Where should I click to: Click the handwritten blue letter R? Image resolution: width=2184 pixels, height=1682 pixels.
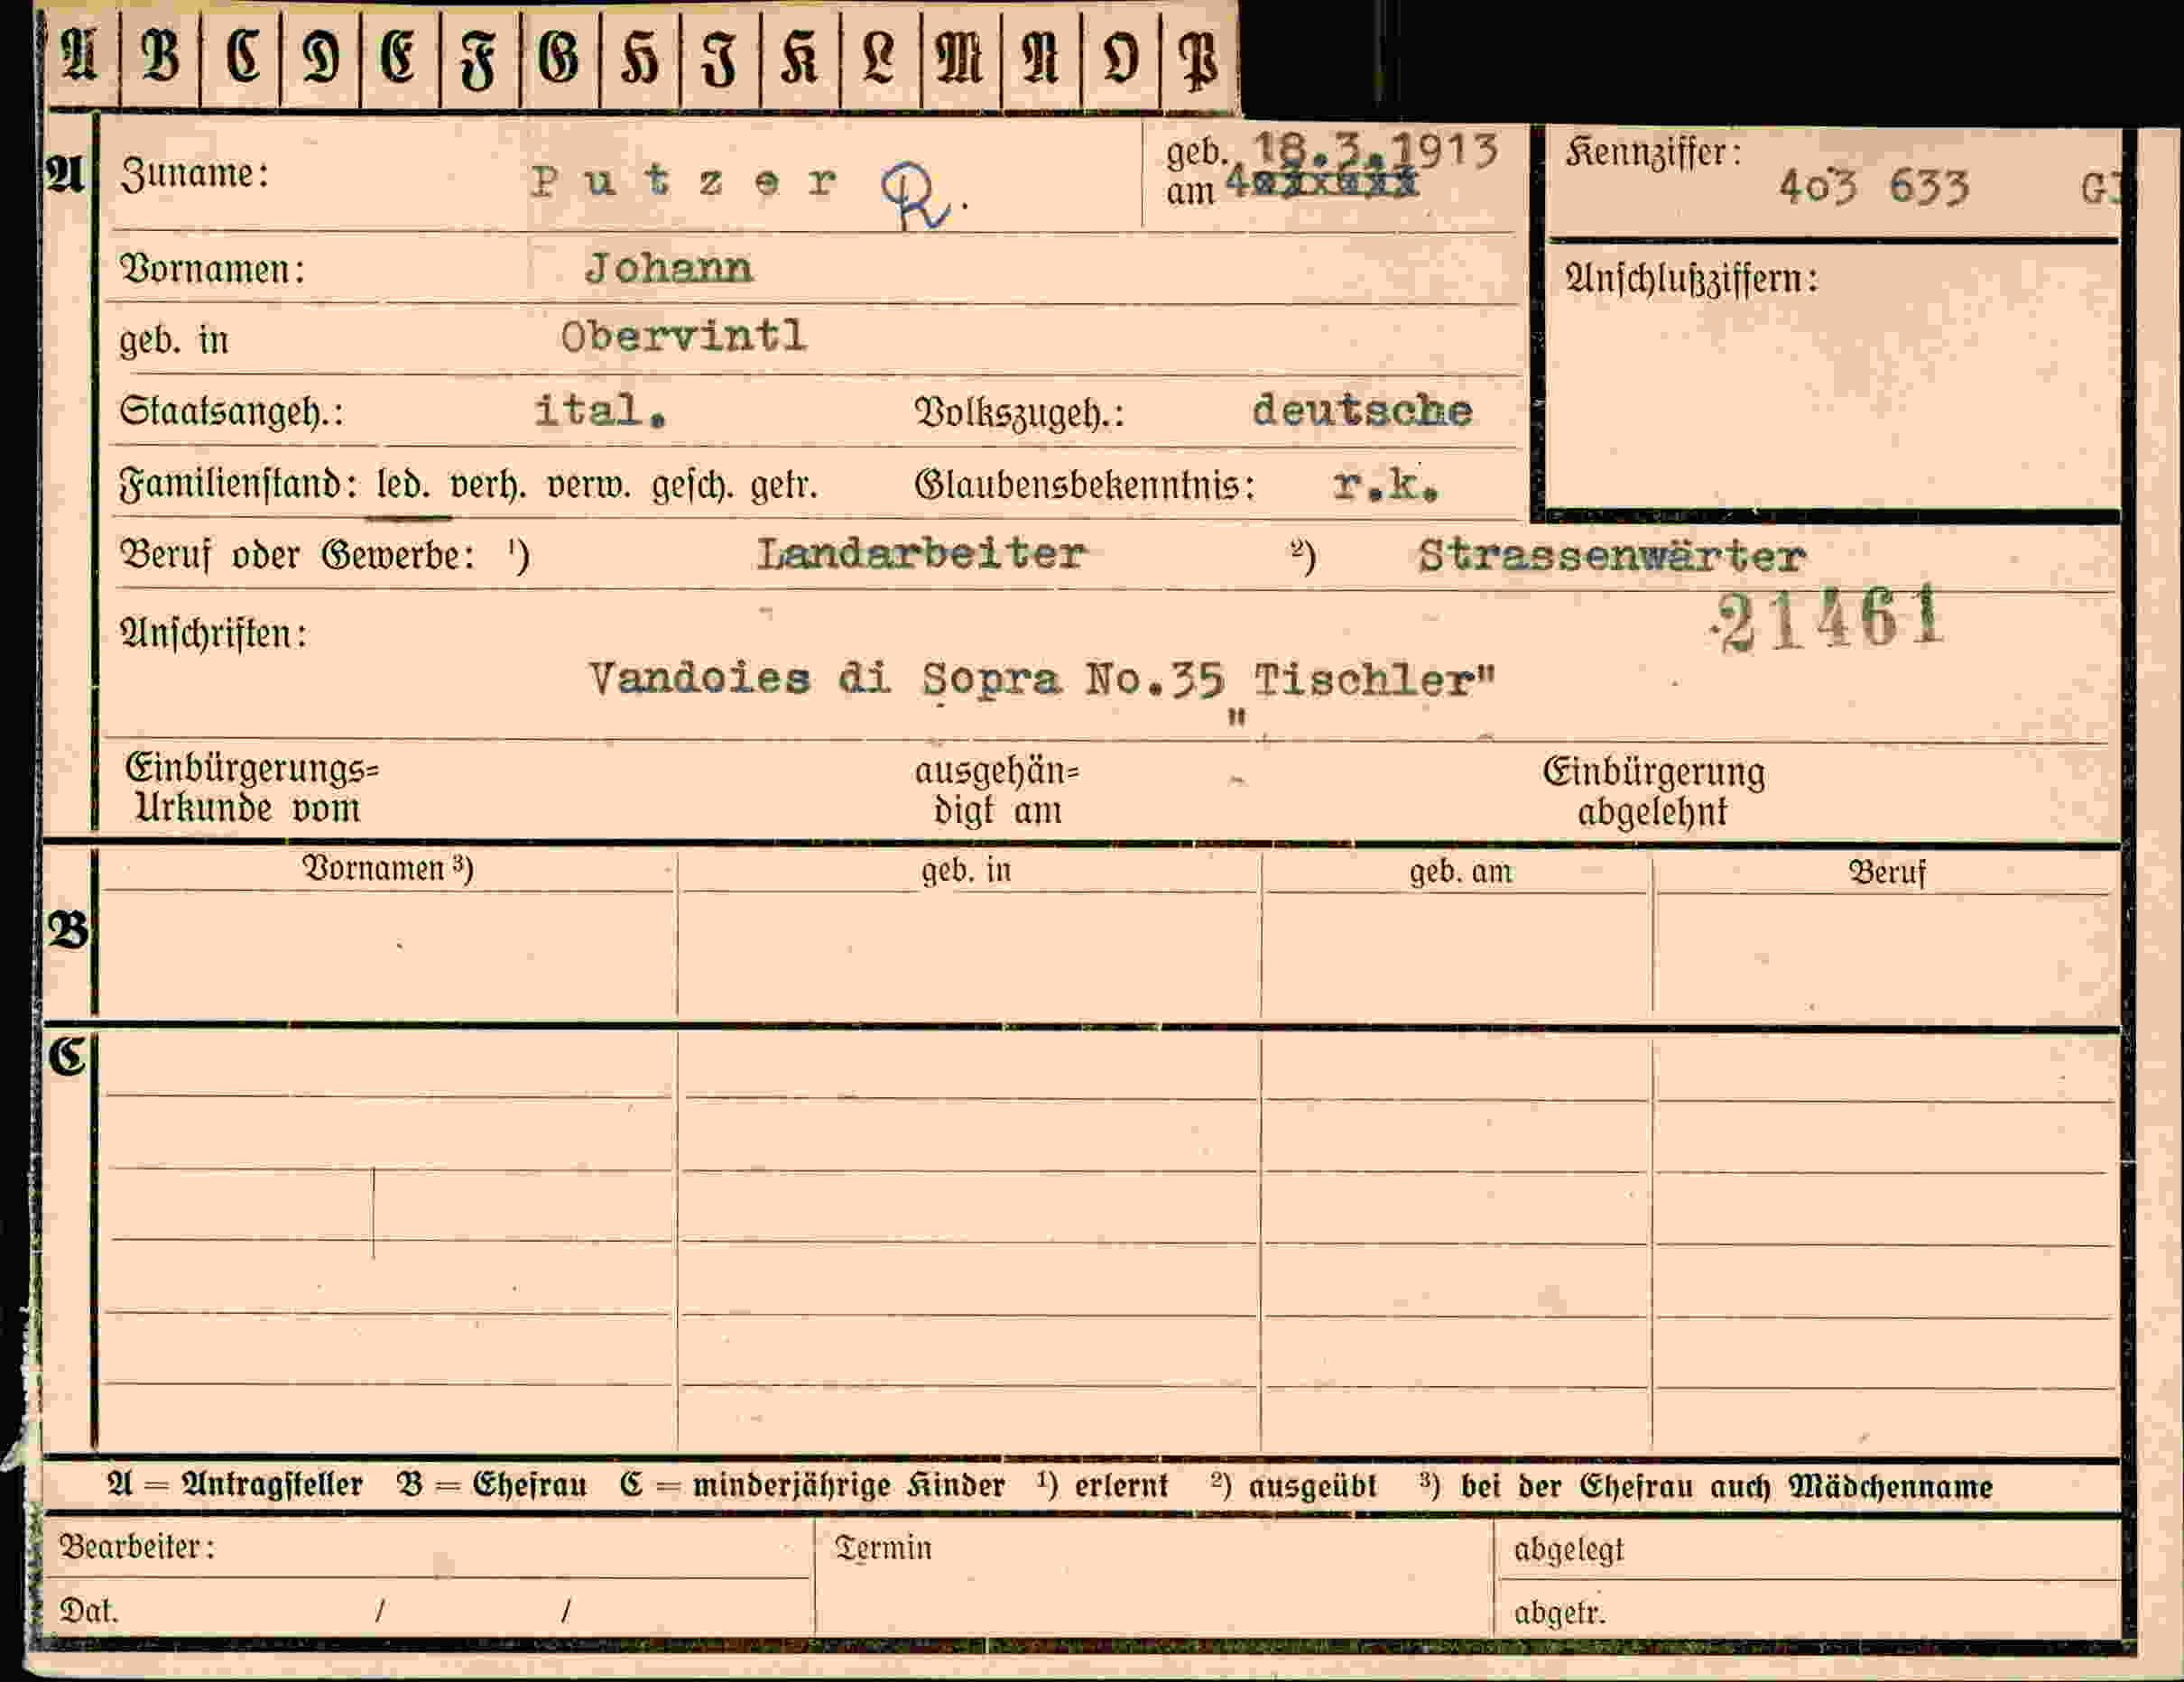click(920, 196)
